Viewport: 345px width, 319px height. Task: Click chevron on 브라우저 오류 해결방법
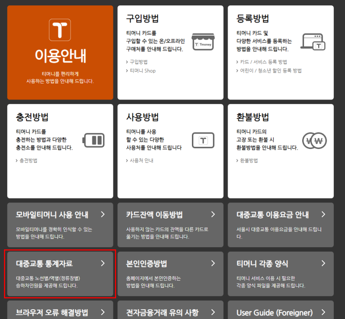(x=103, y=312)
